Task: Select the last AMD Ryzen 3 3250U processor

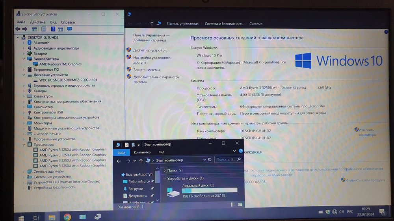Action: [x=72, y=165]
